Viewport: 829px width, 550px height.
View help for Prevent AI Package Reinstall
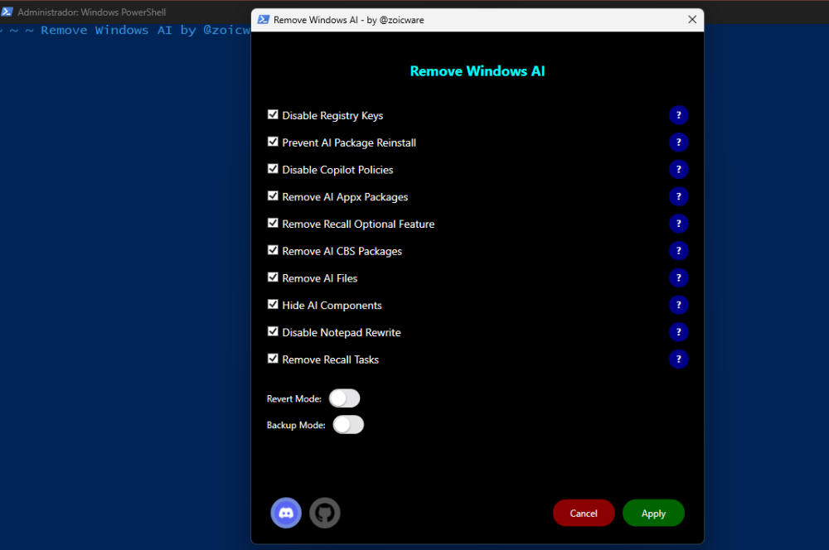point(678,142)
